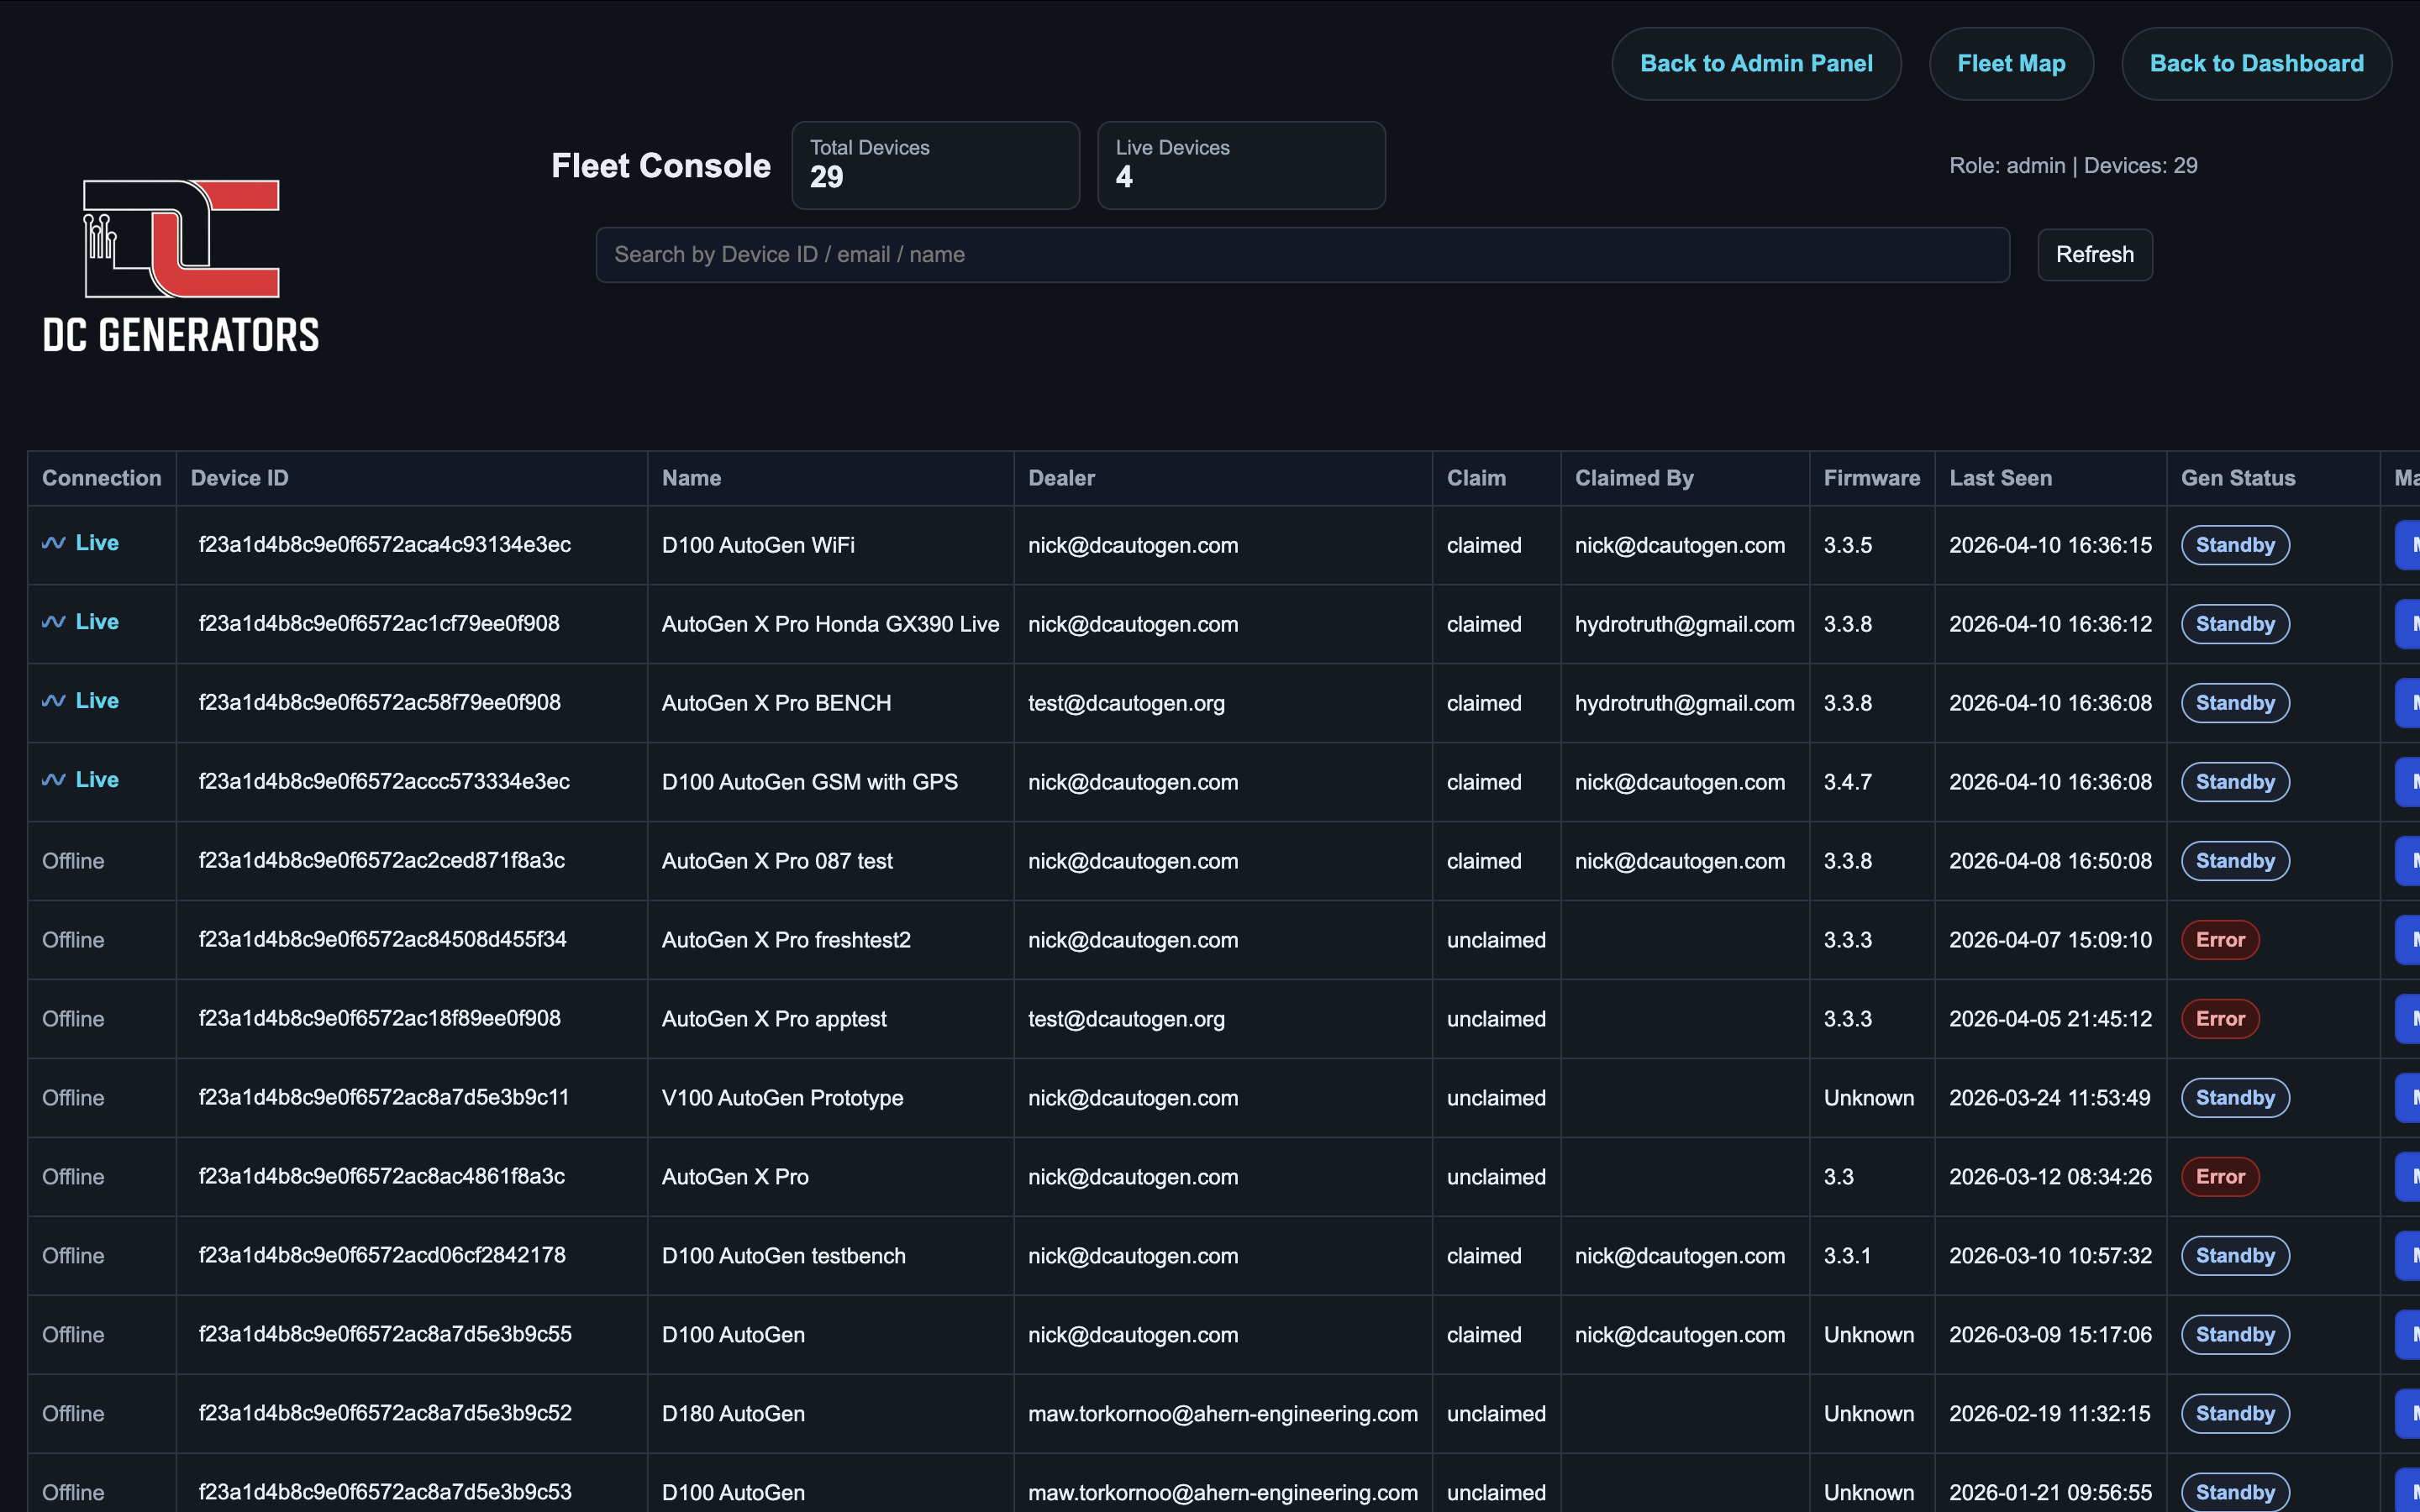The height and width of the screenshot is (1512, 2420).
Task: Click device ID f23a1d4b8c9e0f6572ac84508d455f34
Action: [383, 940]
